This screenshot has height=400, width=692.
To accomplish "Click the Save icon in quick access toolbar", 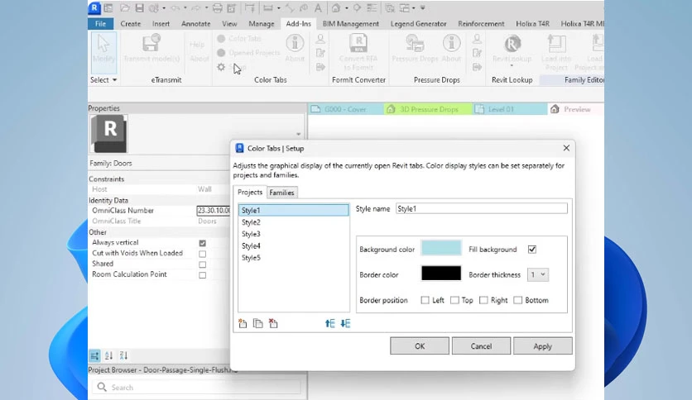I will click(139, 8).
